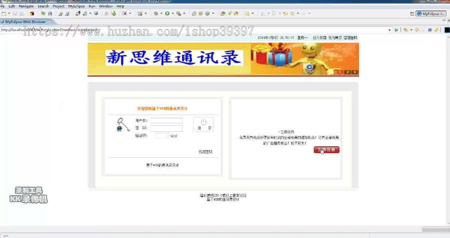Image resolution: width=450 pixels, height=238 pixels.
Task: Click the Debug bug icon in toolbar
Action: 156,13
